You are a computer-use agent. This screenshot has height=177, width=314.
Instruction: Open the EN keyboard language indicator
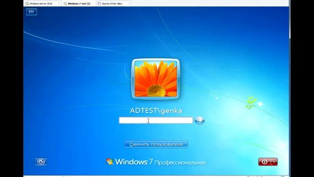coord(31,12)
